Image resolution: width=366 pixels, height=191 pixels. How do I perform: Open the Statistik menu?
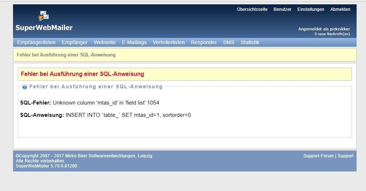[x=250, y=42]
